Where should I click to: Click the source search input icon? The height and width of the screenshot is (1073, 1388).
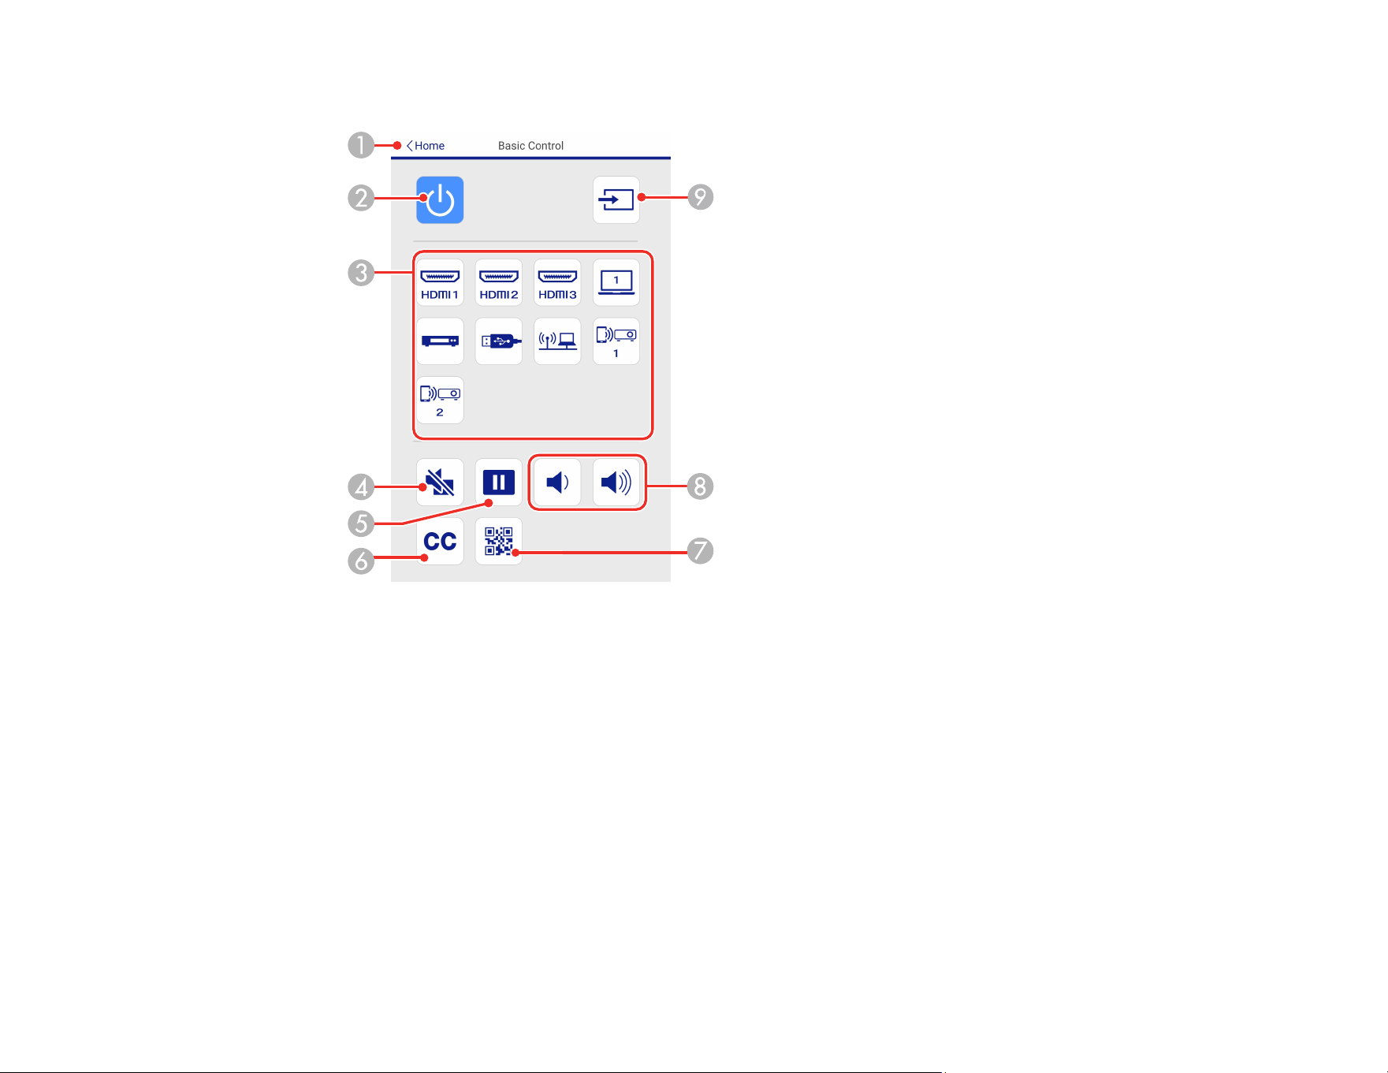(616, 200)
